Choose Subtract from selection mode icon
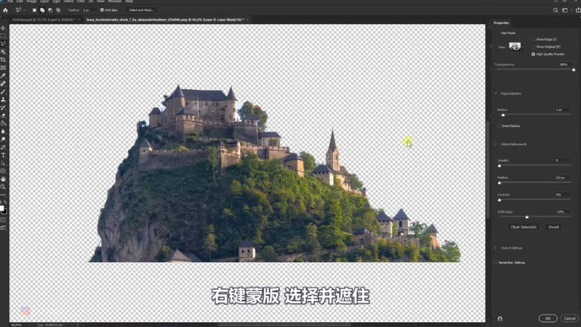581x327 pixels. coord(51,10)
